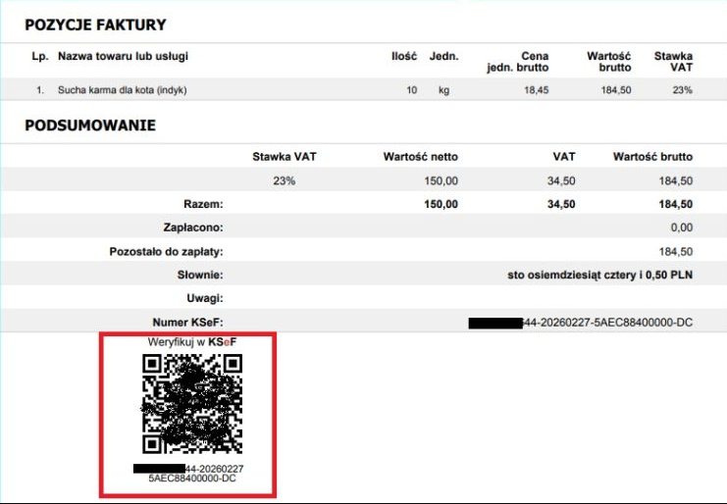Select the amount in words text

tap(597, 276)
